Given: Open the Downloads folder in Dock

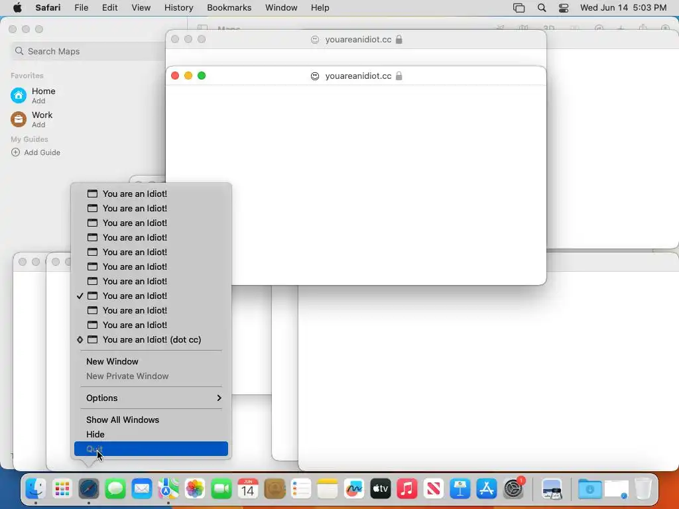Looking at the screenshot, I should point(589,489).
